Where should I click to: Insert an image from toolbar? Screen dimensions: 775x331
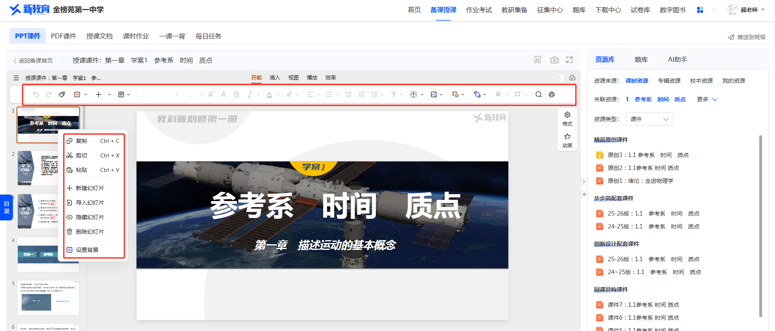tap(434, 94)
